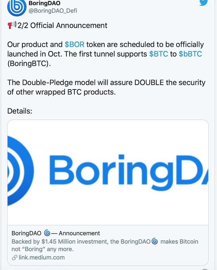Click the "(BoringBTC)." text
The width and height of the screenshot is (217, 270).
point(29,64)
